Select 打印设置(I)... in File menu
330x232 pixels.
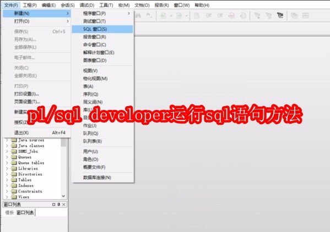pos(36,94)
